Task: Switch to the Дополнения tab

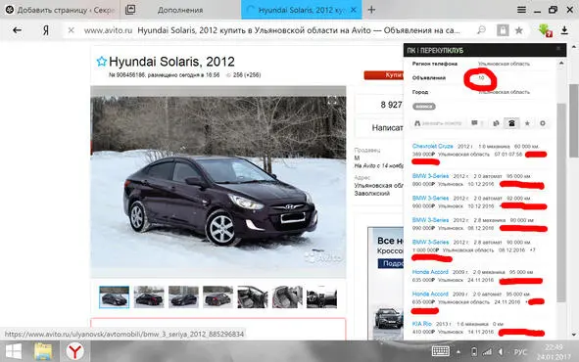Action: point(180,11)
